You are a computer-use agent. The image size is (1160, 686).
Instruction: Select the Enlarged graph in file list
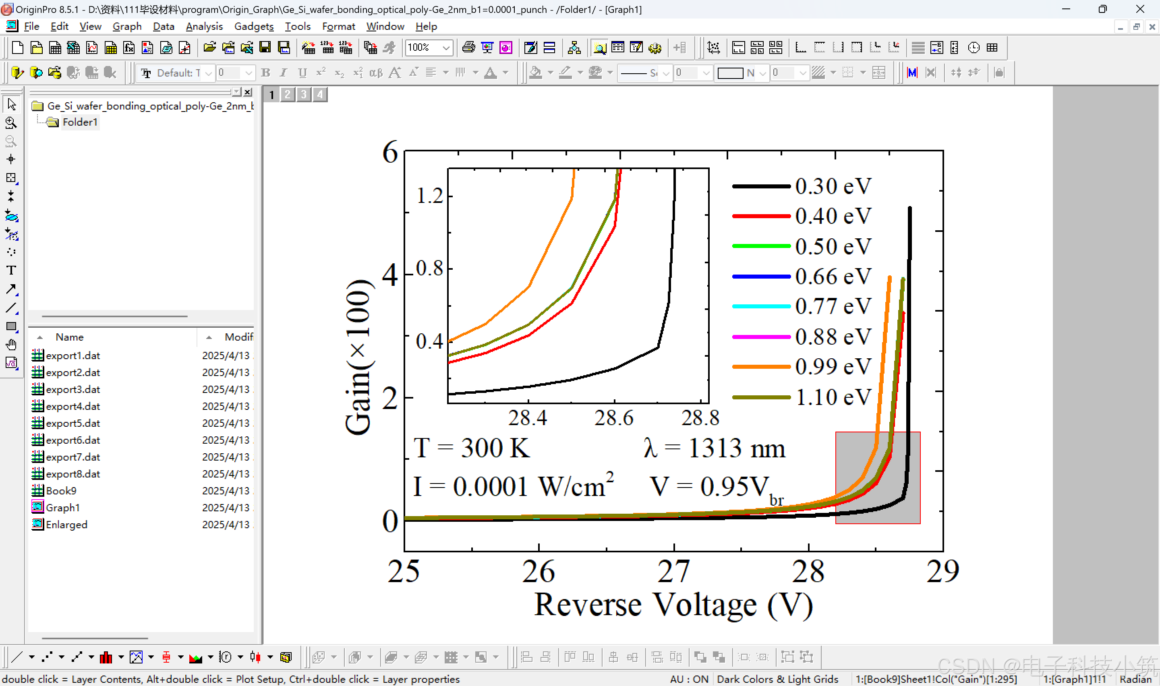66,525
